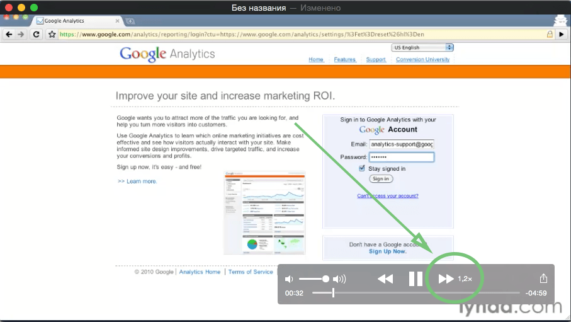Click the video timeline progress bar
This screenshot has width=571, height=322.
point(416,293)
